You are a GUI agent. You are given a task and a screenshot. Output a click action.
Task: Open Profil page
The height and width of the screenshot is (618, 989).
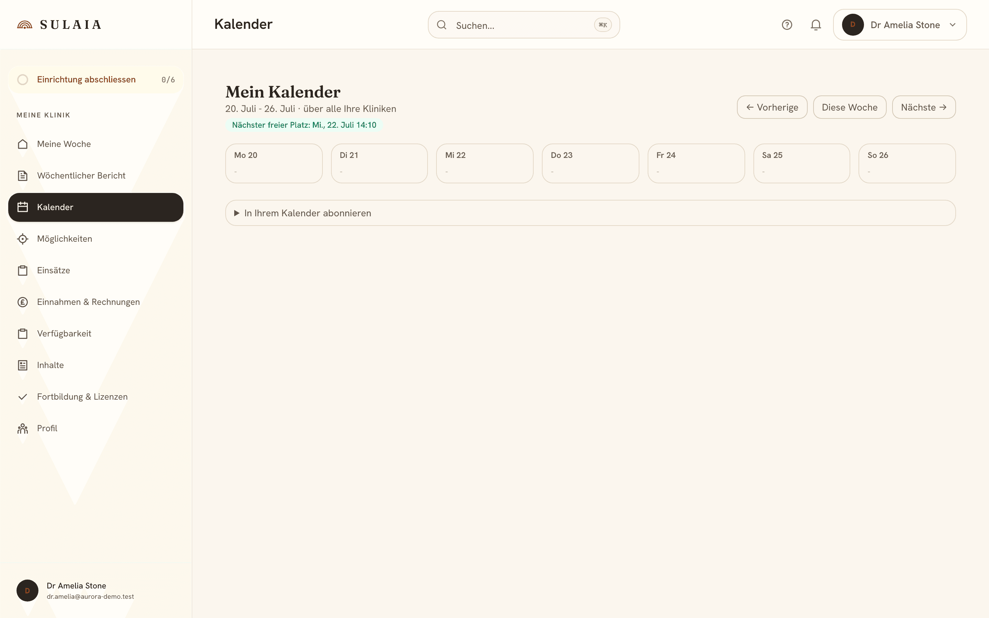[95, 428]
